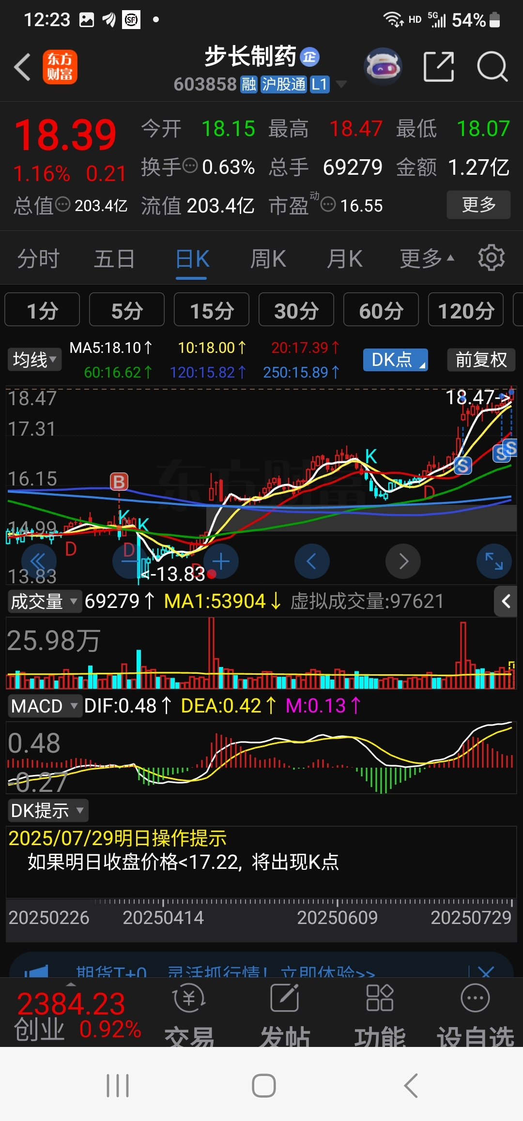
Task: Tap the Android back button
Action: [411, 1086]
